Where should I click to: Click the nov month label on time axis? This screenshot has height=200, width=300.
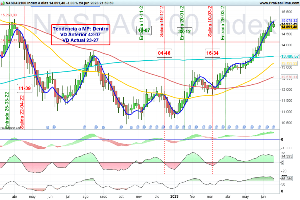(x=139, y=196)
